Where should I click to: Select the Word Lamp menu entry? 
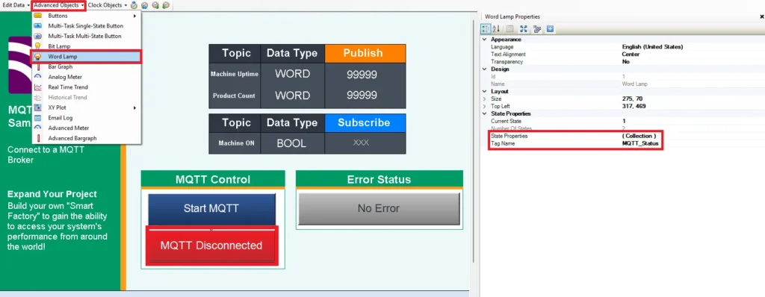click(x=87, y=57)
